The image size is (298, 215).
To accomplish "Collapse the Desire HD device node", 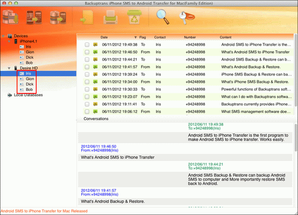I will pyautogui.click(x=9, y=68).
